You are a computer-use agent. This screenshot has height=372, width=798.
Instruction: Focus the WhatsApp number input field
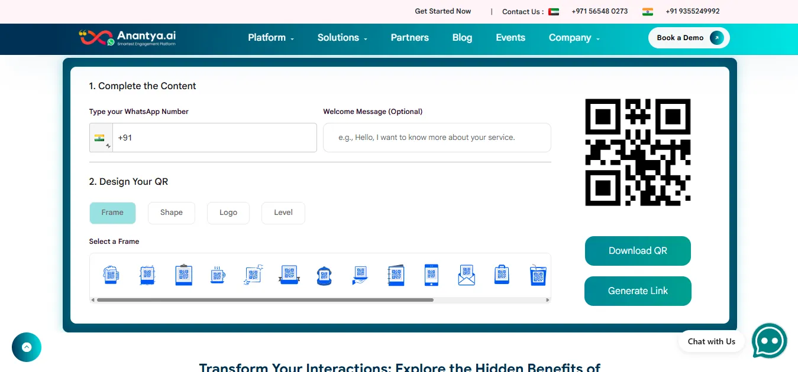215,138
